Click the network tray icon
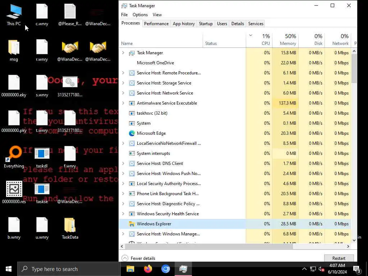 [x=313, y=269]
